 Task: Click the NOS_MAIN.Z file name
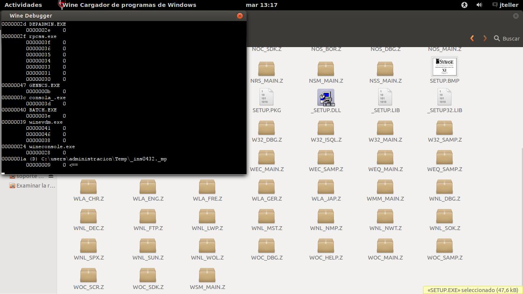coord(445,49)
